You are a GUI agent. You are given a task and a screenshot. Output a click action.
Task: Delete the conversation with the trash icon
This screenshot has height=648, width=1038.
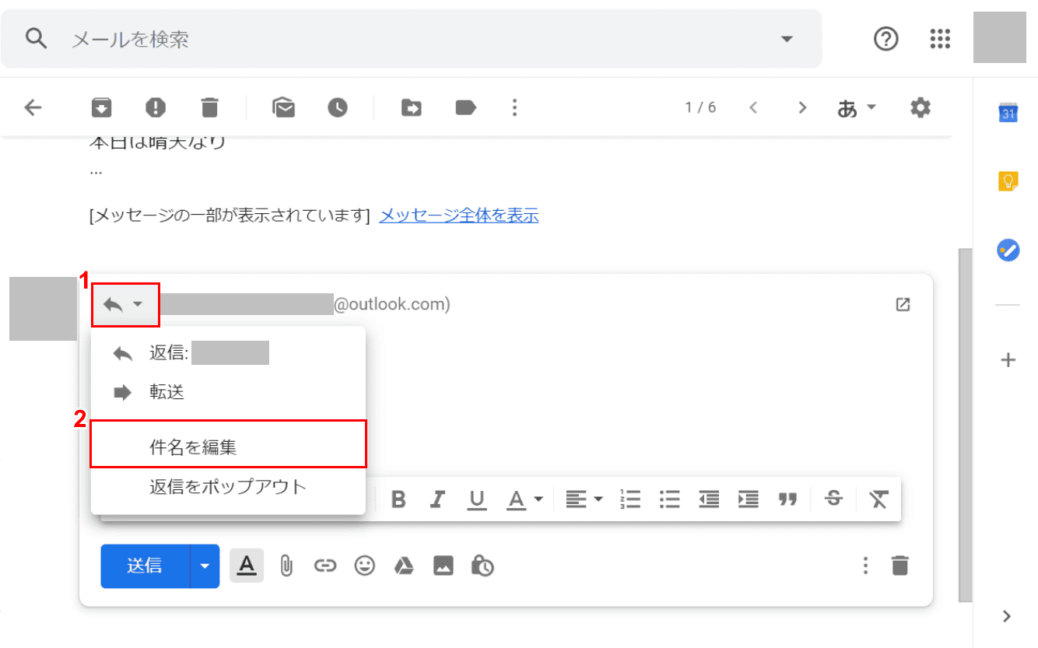pos(209,107)
